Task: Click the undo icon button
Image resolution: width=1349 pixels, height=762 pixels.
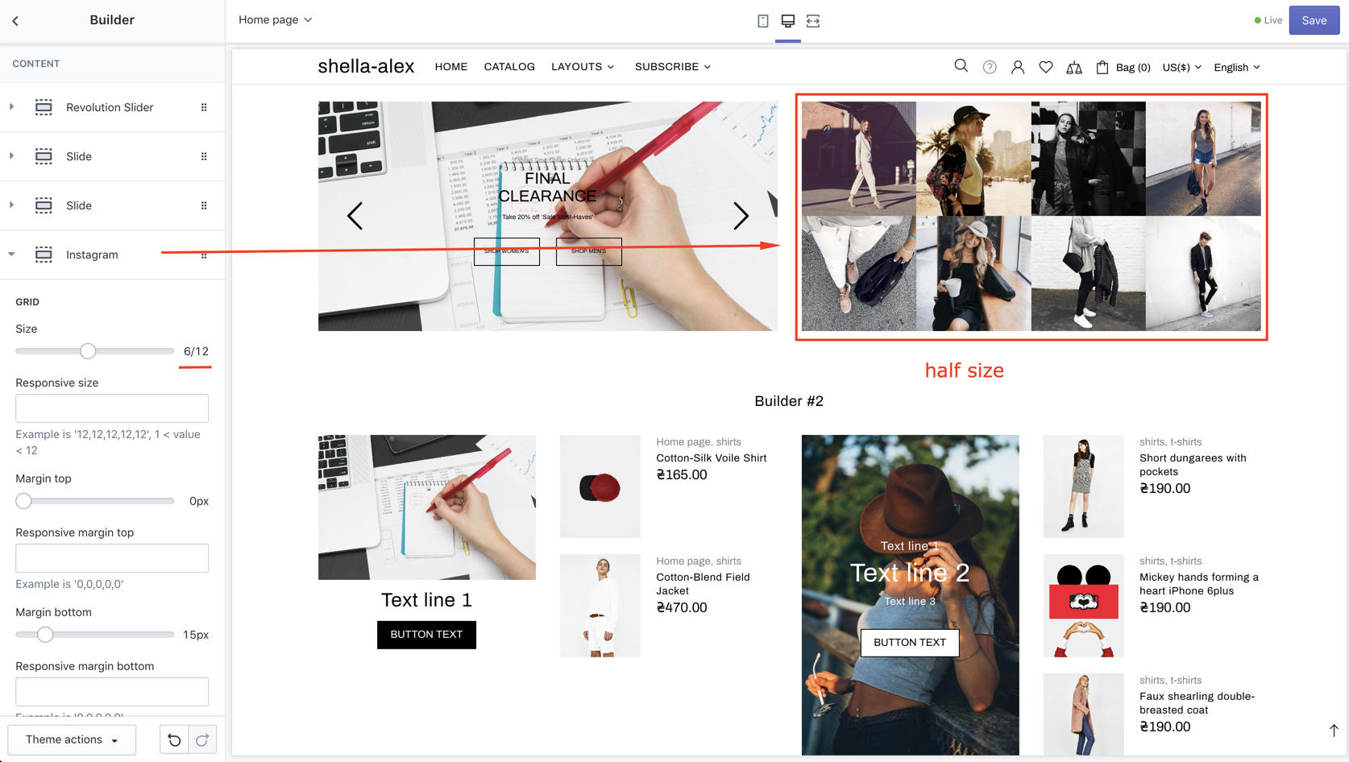Action: tap(174, 739)
